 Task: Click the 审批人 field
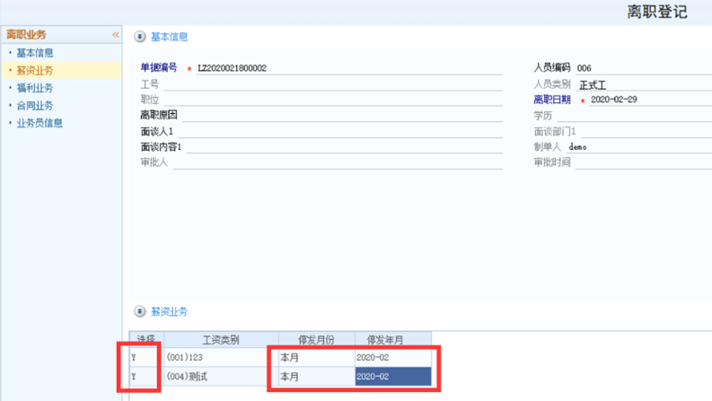point(338,162)
